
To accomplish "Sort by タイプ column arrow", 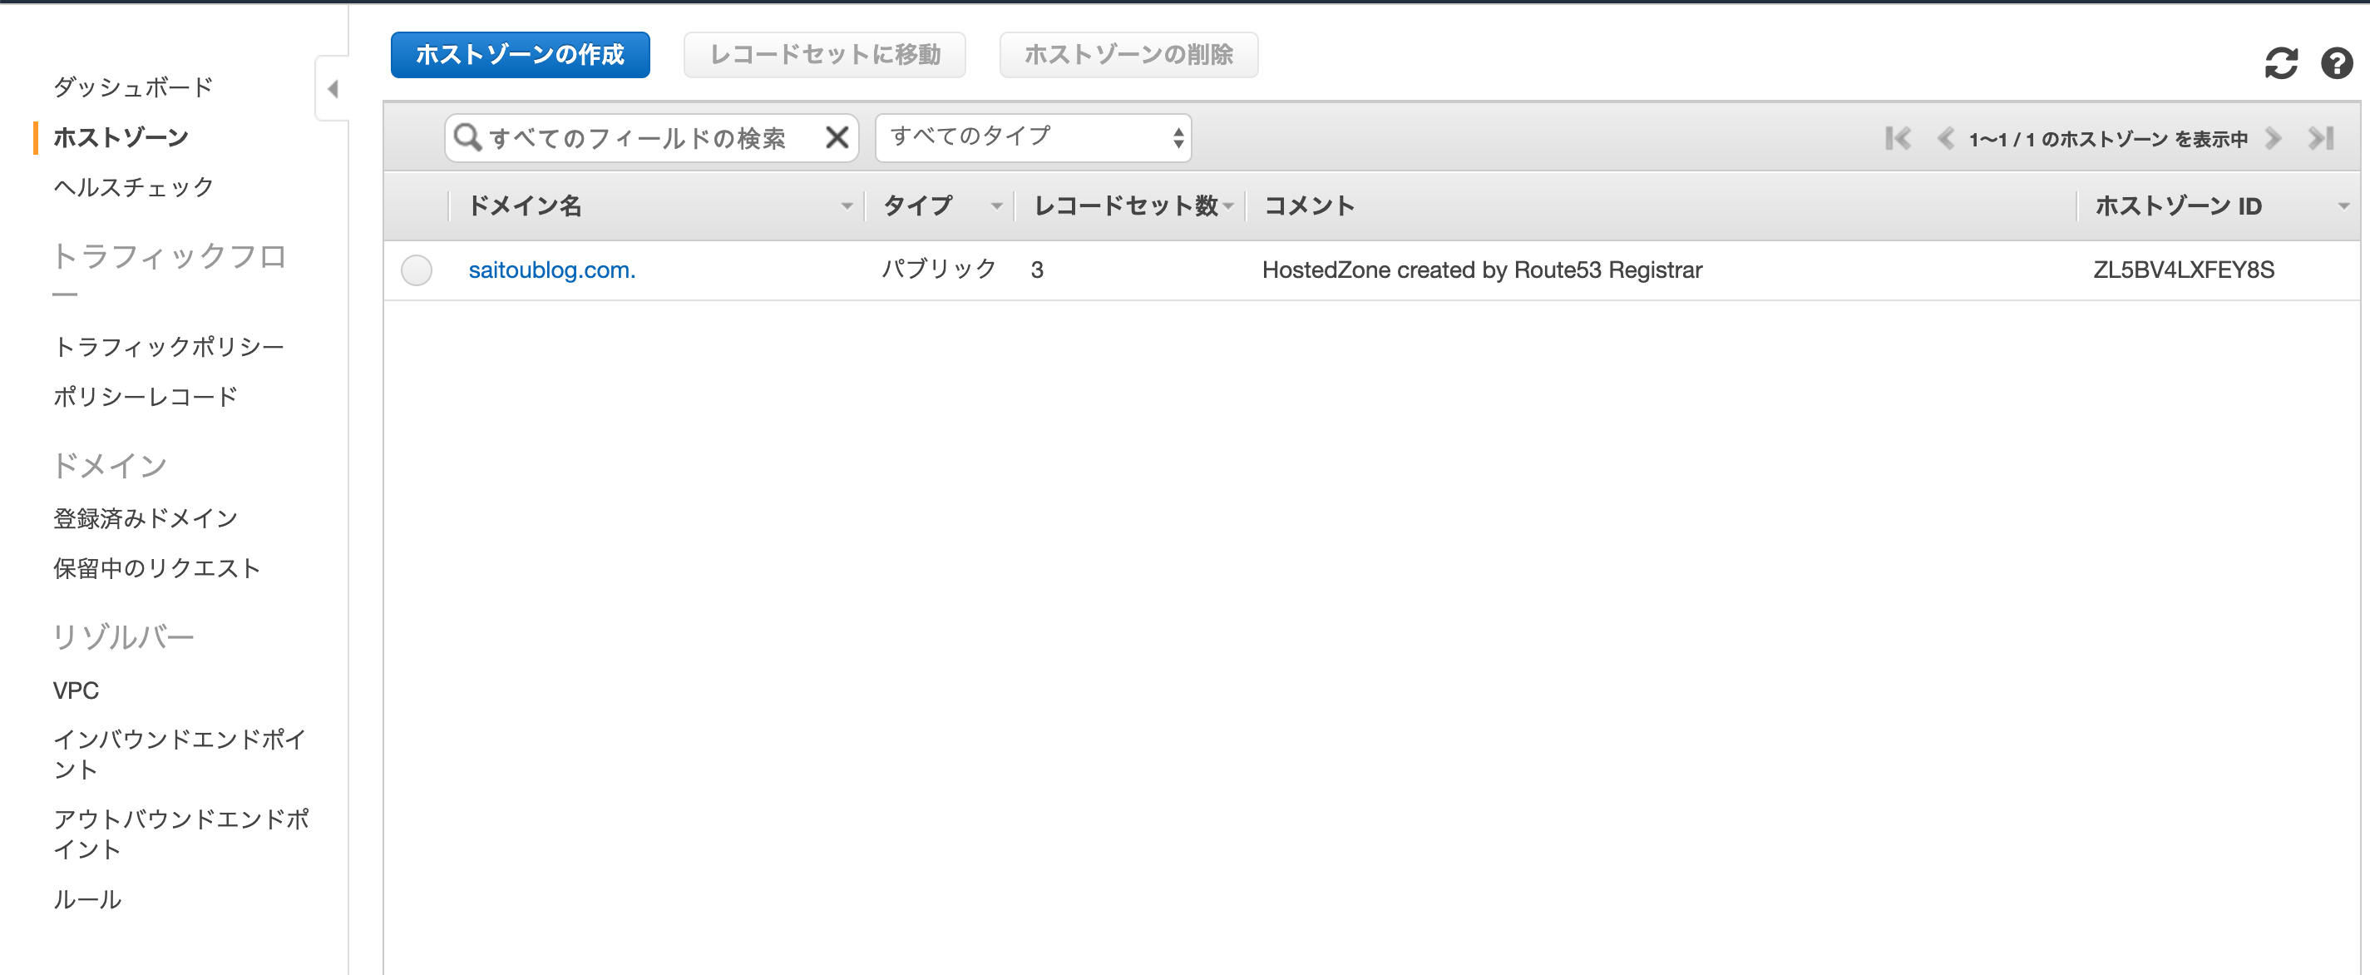I will tap(996, 206).
